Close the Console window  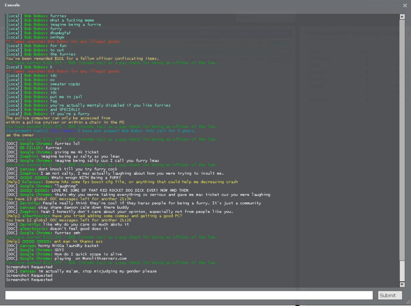(405, 5)
